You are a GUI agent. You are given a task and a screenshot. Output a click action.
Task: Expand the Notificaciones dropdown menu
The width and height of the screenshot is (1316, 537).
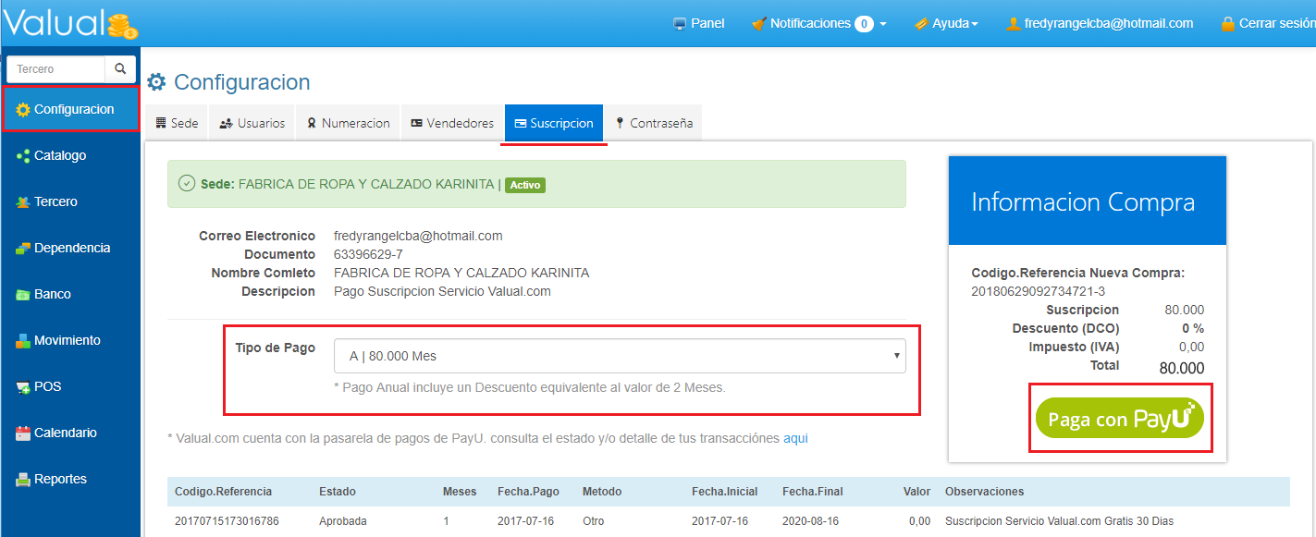[x=818, y=23]
